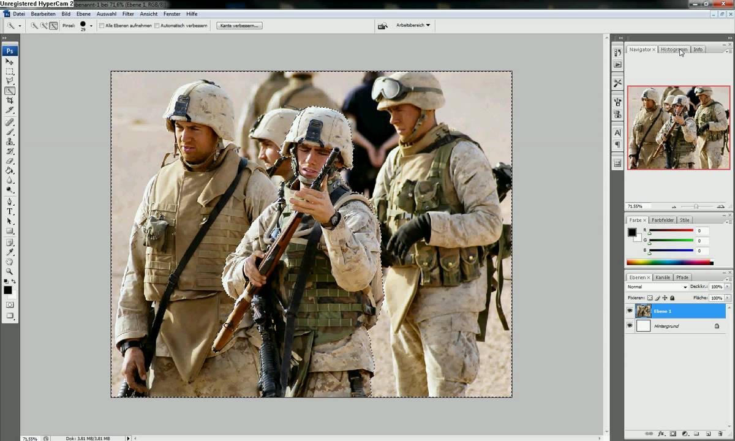Select the Paint Bucket tool
This screenshot has width=735, height=441.
pos(10,171)
